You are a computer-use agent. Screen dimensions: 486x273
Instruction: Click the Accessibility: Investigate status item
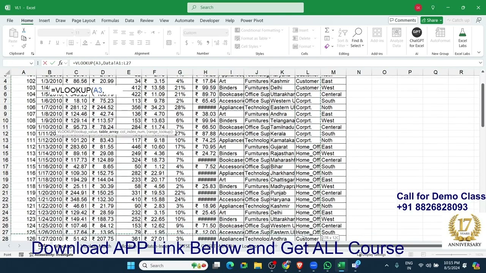click(51, 255)
